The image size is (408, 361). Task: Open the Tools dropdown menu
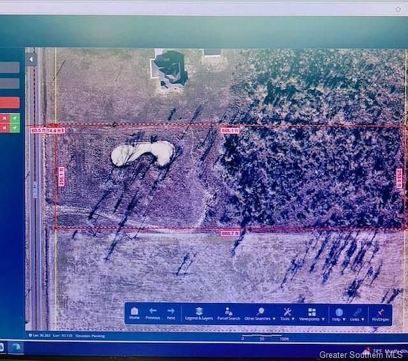(x=288, y=312)
